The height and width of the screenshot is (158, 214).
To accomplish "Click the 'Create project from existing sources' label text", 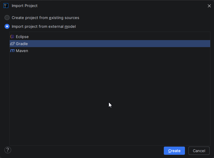I will click(x=46, y=18).
